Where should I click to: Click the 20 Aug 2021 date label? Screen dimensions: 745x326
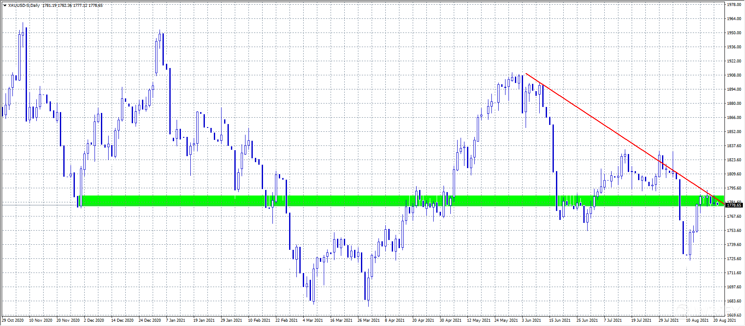(x=725, y=320)
